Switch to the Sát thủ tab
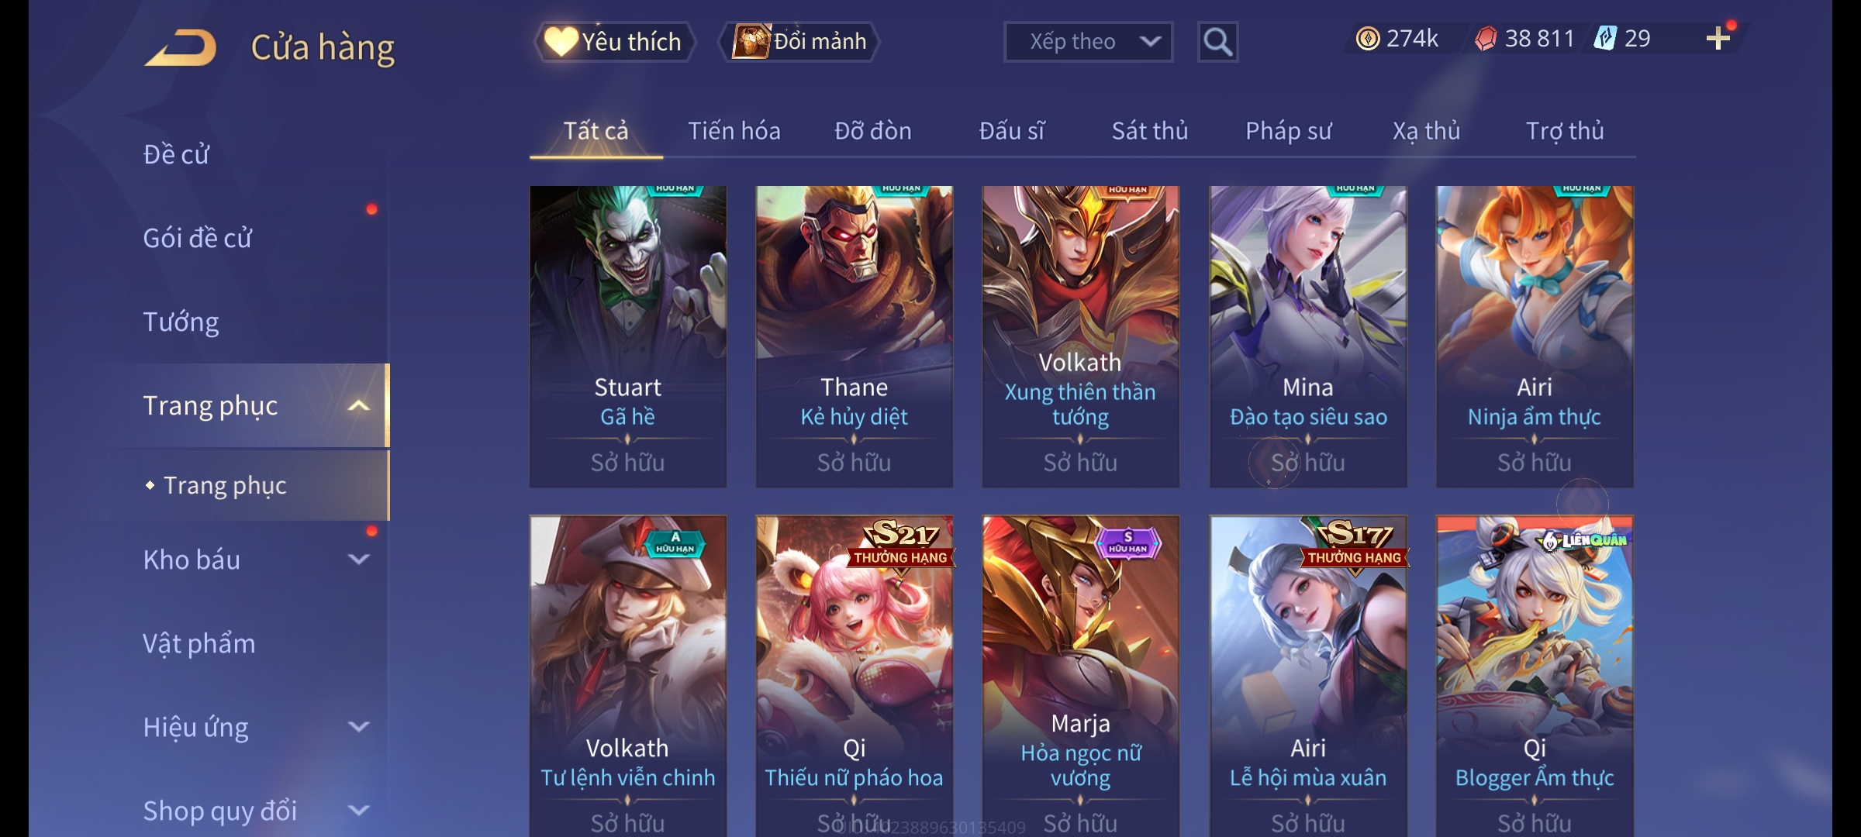 (x=1150, y=131)
